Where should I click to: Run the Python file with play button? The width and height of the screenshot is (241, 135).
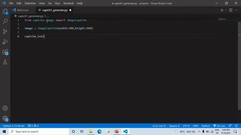point(222,10)
